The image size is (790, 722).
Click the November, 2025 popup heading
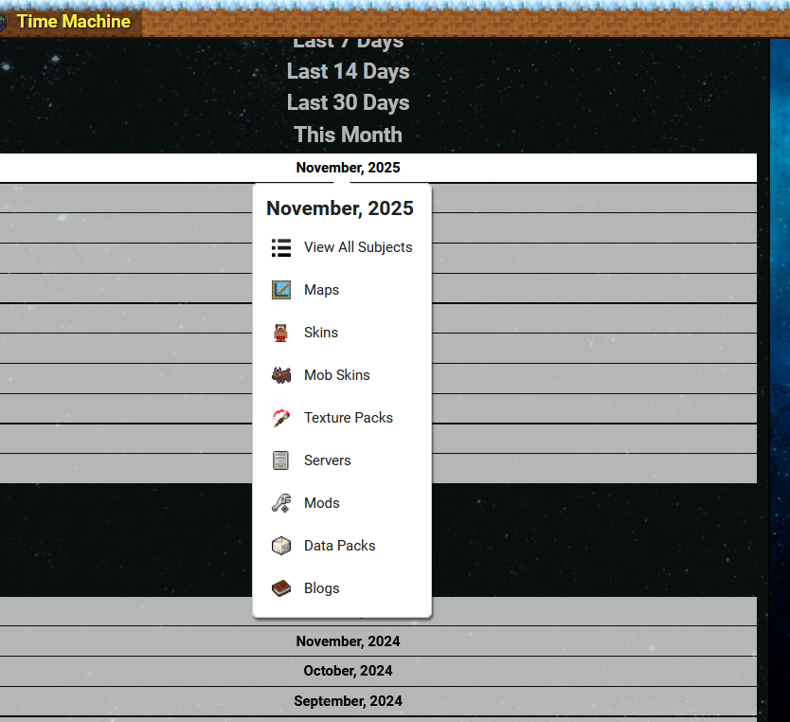click(340, 208)
